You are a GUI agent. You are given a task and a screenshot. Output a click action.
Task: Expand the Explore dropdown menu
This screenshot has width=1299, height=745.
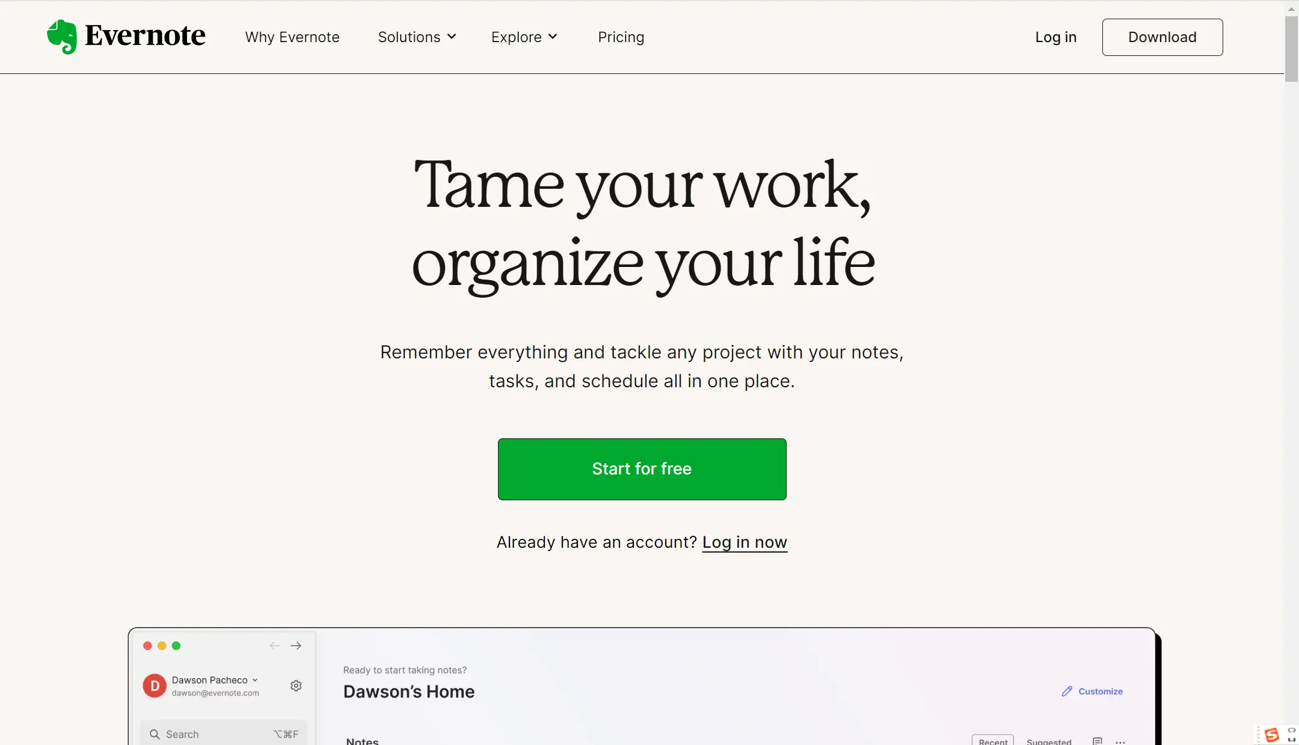coord(526,37)
